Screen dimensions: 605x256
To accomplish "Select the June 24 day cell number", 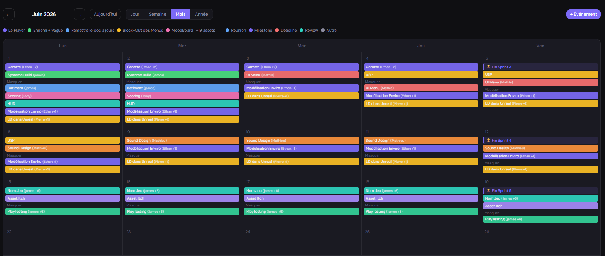I will point(248,232).
